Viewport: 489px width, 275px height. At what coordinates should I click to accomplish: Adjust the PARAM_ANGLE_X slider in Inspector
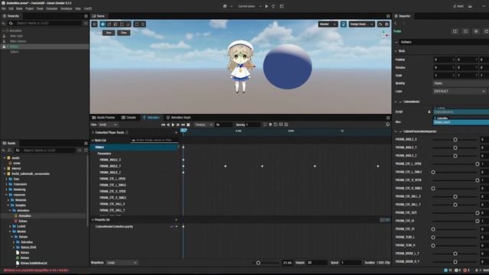(455, 140)
